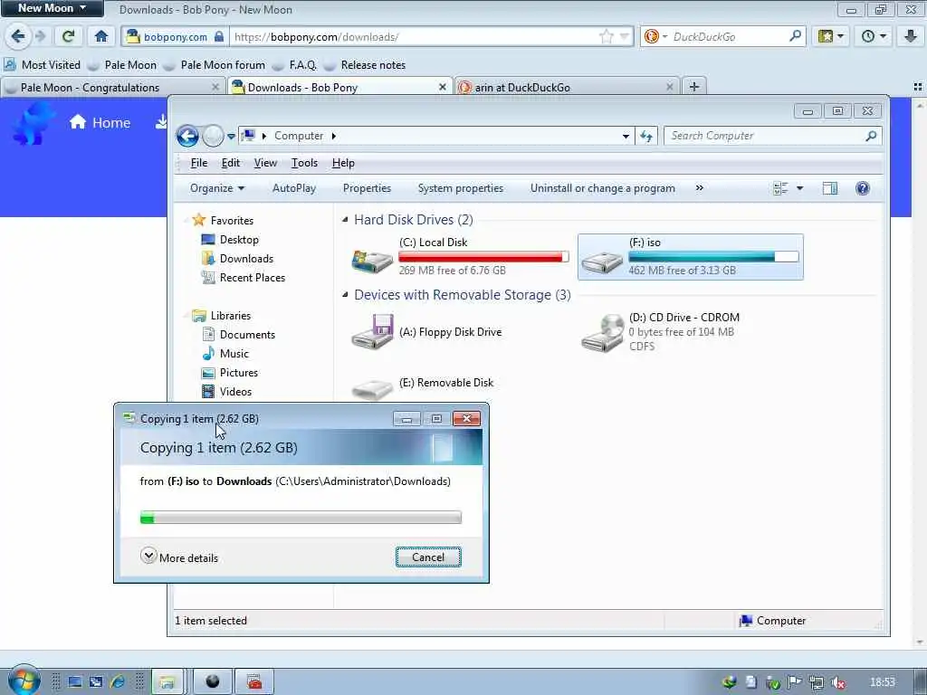
Task: Collapse the Hard Disk Drives group
Action: (x=345, y=220)
